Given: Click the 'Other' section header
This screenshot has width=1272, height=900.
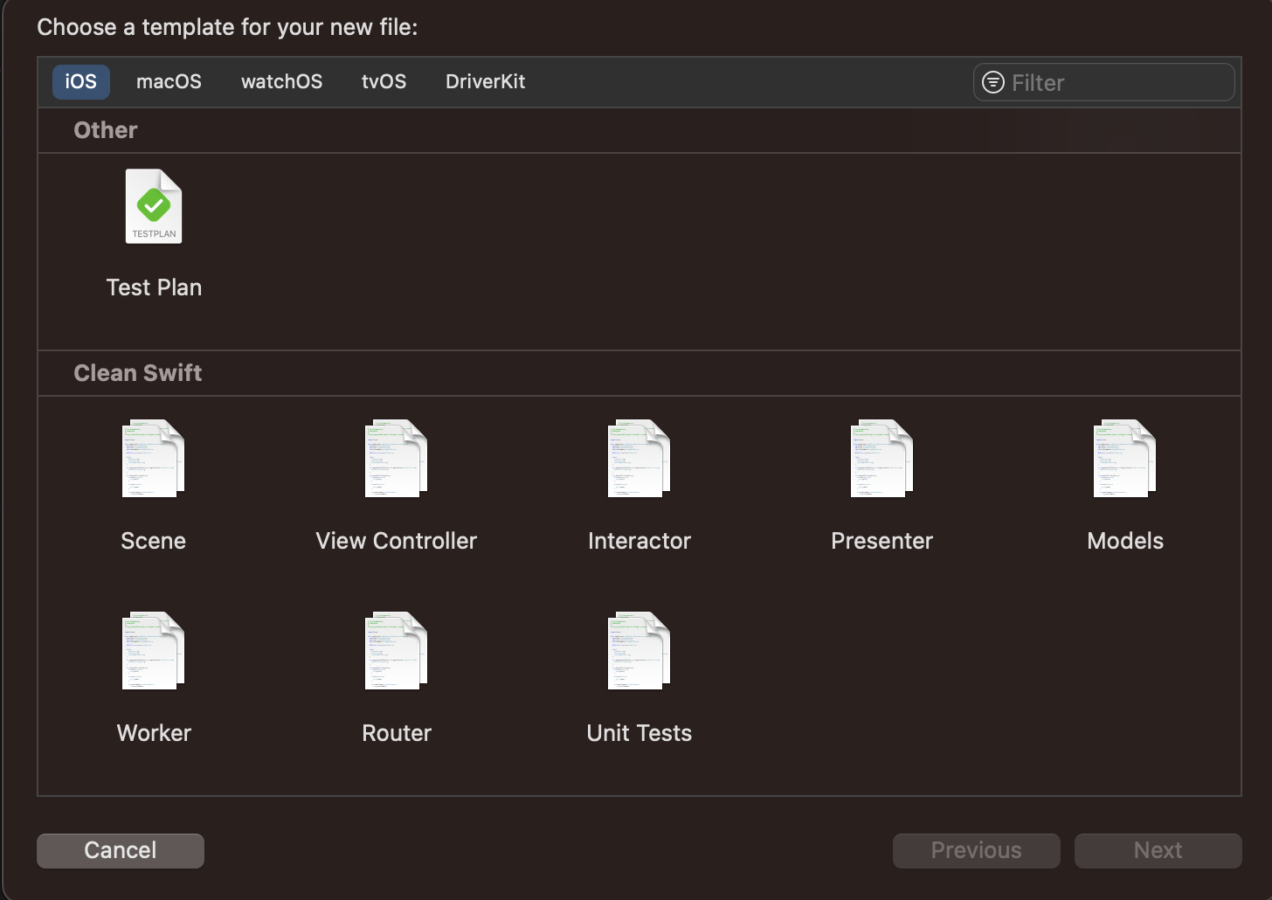Looking at the screenshot, I should [106, 130].
